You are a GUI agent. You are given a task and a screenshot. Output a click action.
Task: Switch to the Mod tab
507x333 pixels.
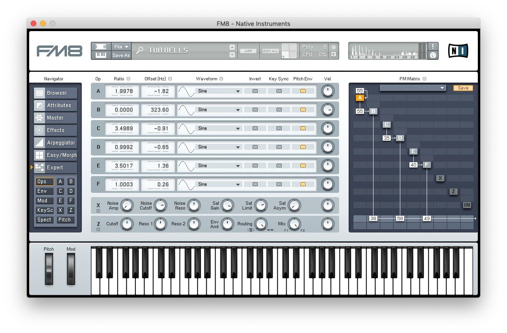44,201
